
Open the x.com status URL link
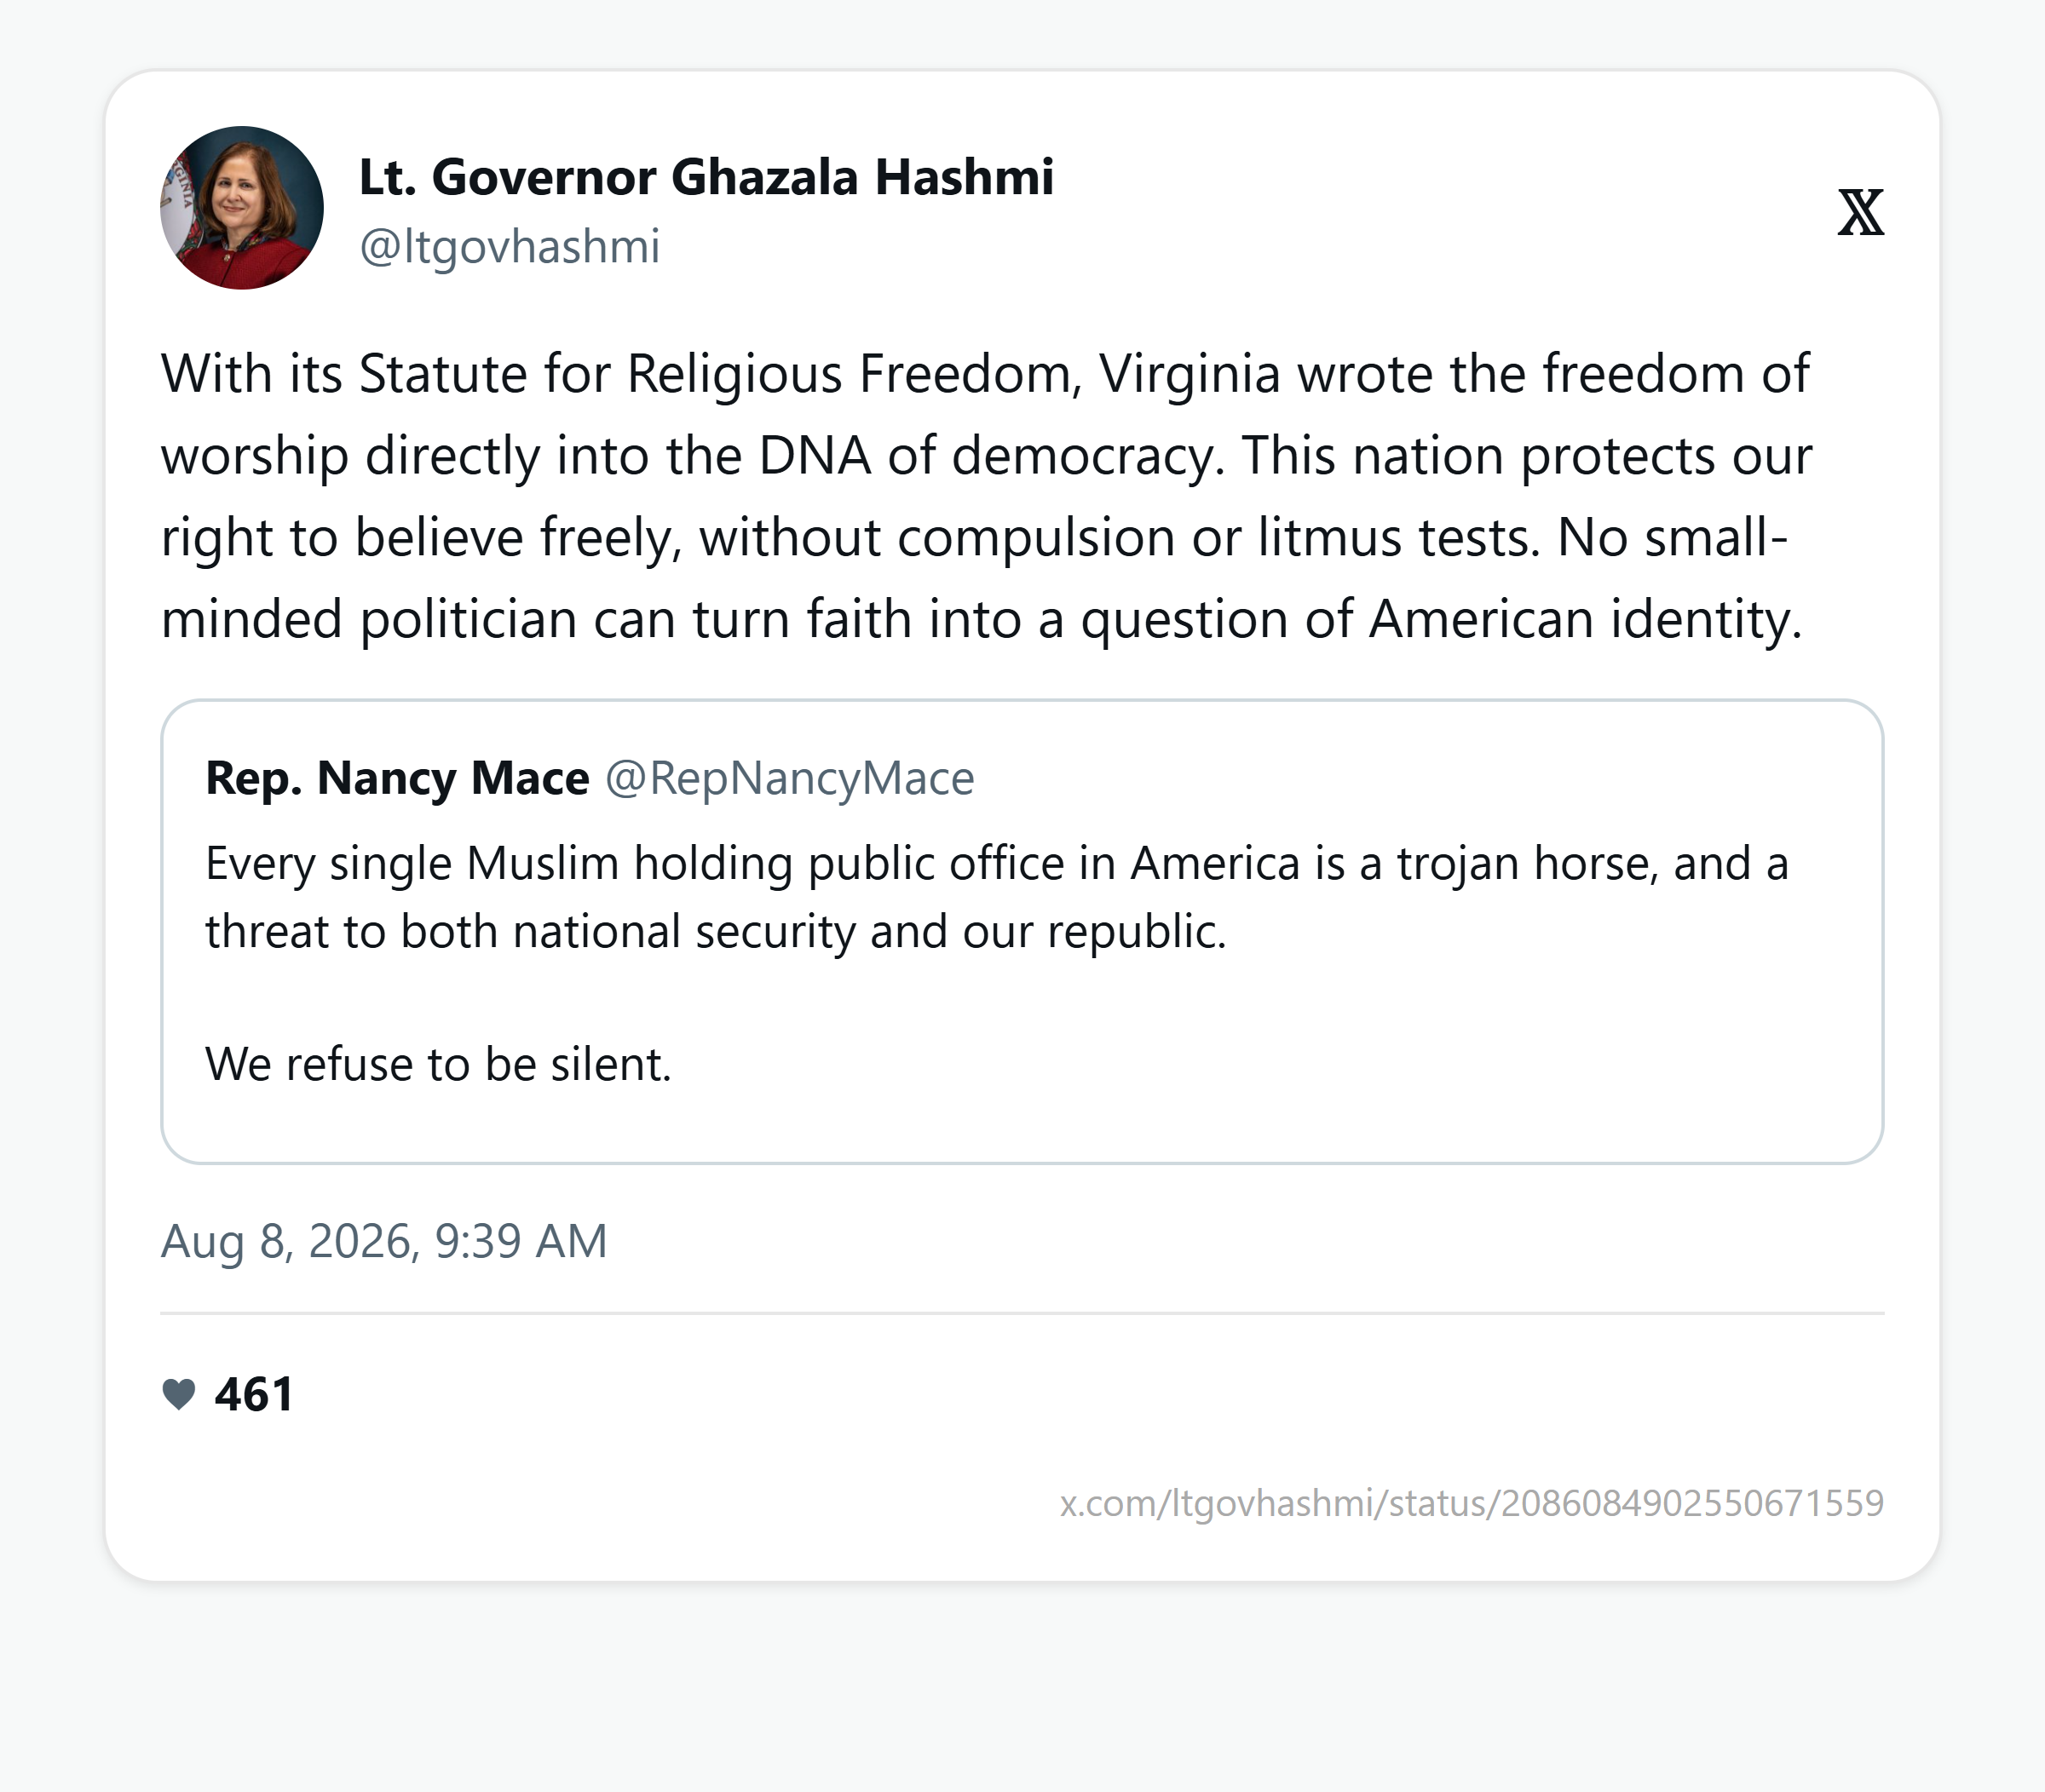1472,1503
